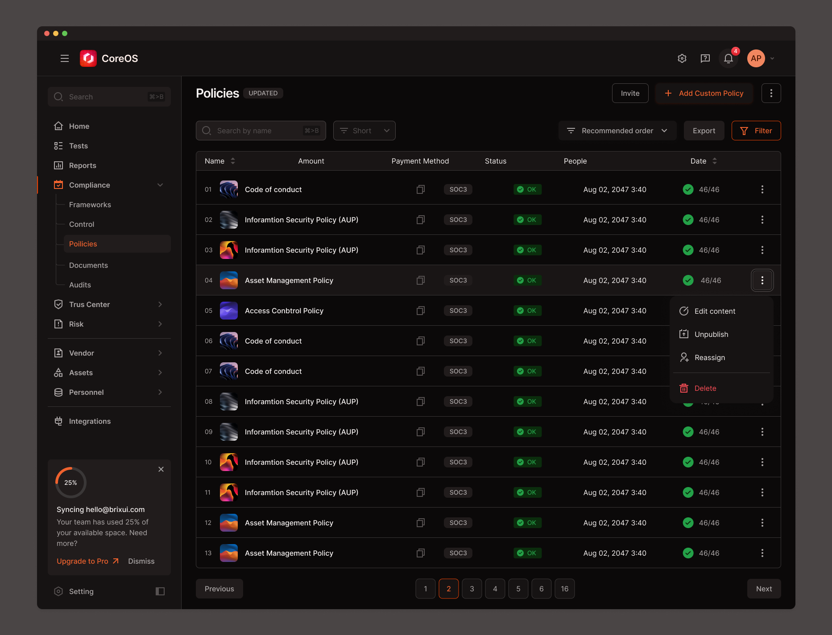This screenshot has width=832, height=635.
Task: Open the feedback help icon in the header
Action: pos(705,58)
